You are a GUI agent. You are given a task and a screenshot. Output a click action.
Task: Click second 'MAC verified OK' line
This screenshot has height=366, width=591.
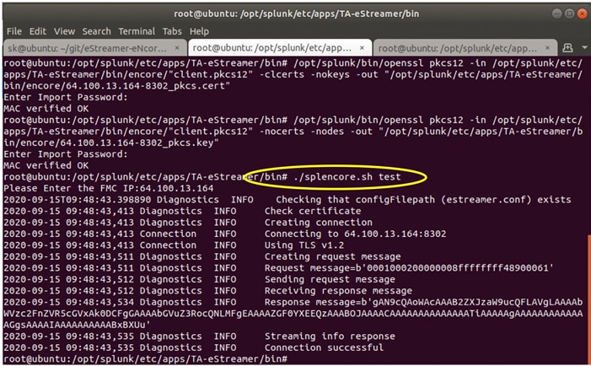pos(46,165)
